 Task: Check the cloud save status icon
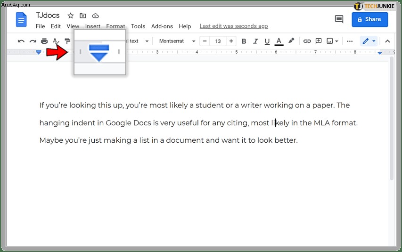click(x=95, y=16)
